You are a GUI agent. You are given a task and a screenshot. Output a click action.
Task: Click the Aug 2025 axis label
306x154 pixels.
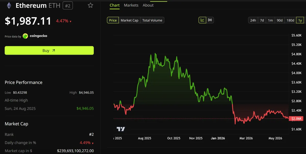(145, 138)
